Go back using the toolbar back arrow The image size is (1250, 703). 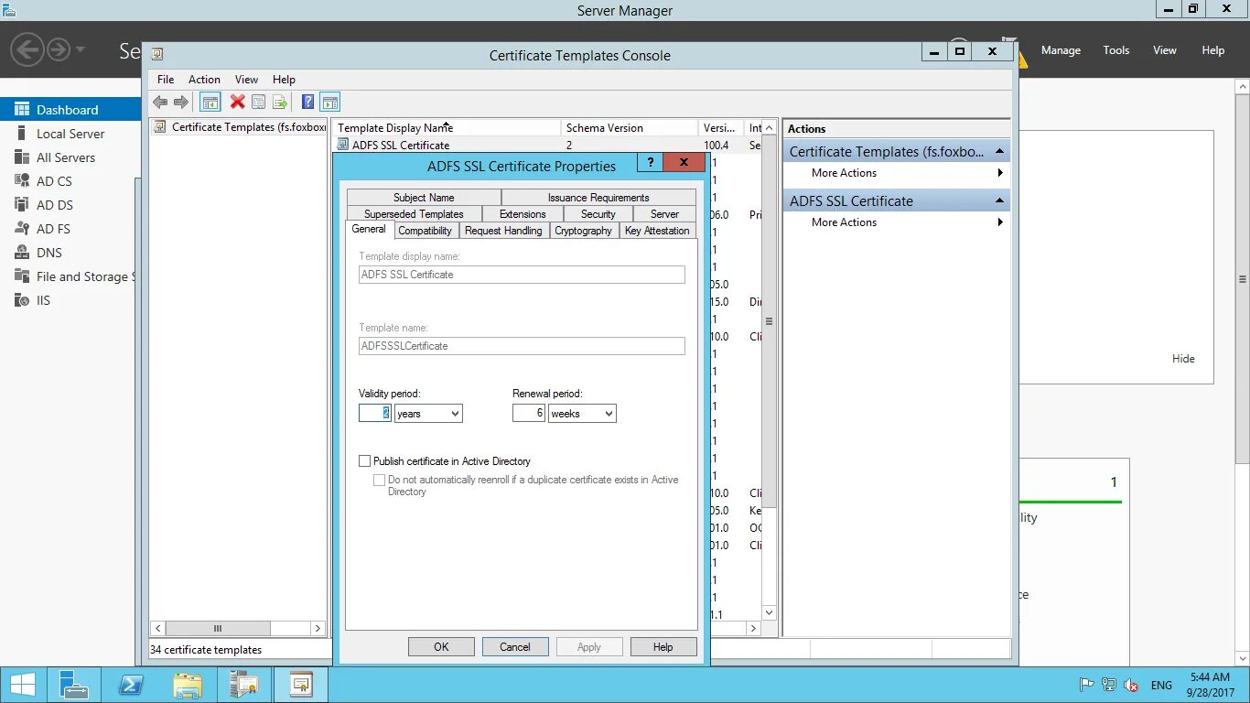(160, 103)
